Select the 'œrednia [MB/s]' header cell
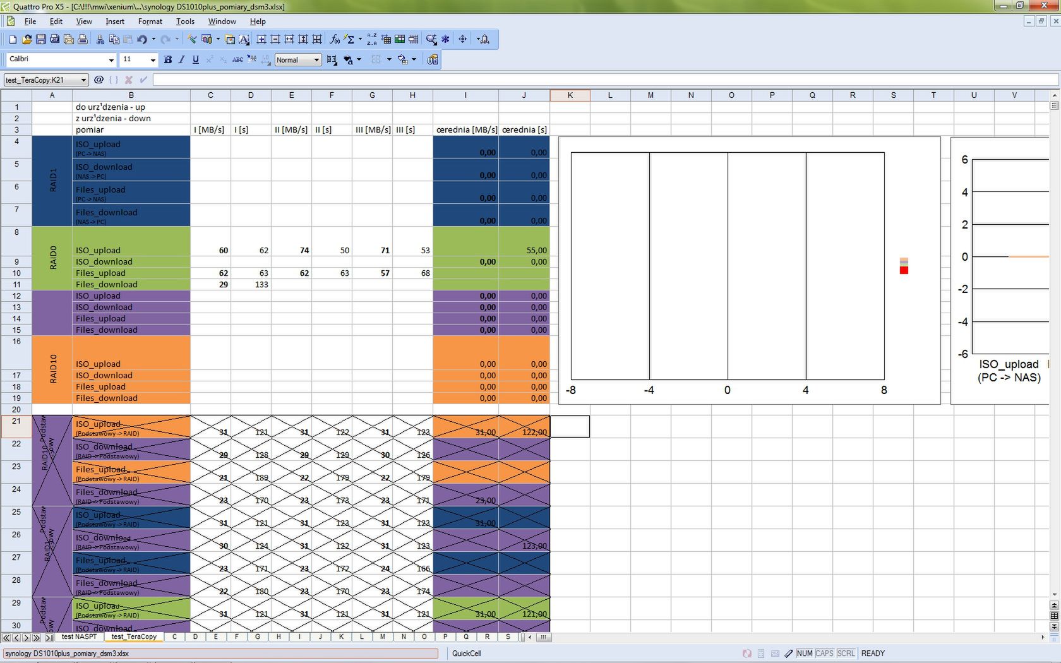 pos(465,129)
